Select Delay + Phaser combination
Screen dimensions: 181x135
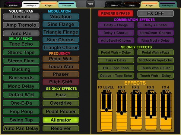point(155,25)
